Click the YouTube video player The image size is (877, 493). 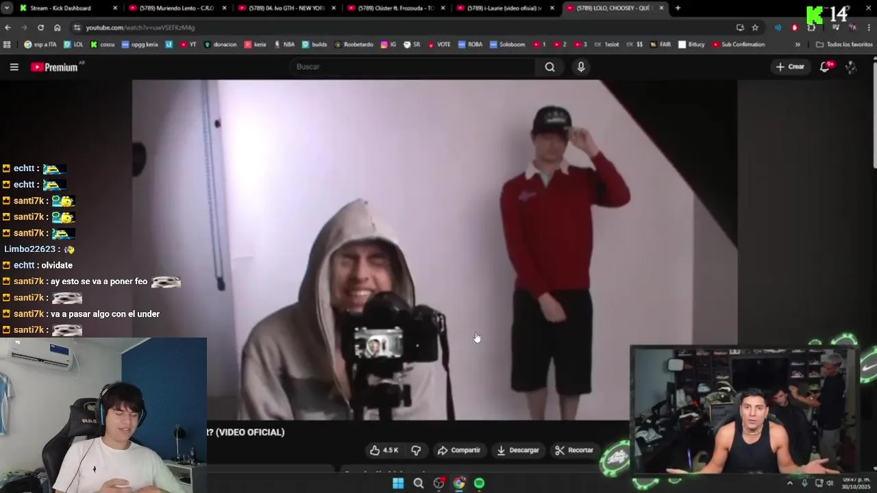coord(435,250)
